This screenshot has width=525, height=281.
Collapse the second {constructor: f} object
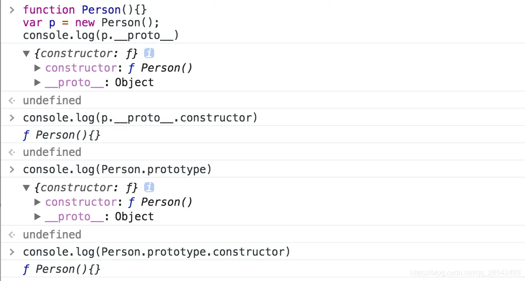click(x=26, y=188)
